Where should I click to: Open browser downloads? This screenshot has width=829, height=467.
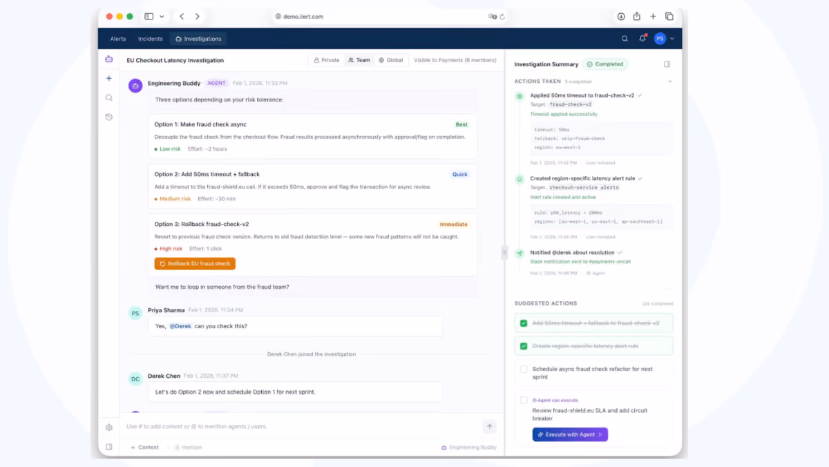tap(621, 17)
